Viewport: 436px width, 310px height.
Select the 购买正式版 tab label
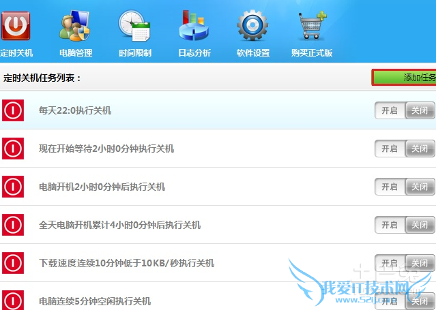pos(312,52)
